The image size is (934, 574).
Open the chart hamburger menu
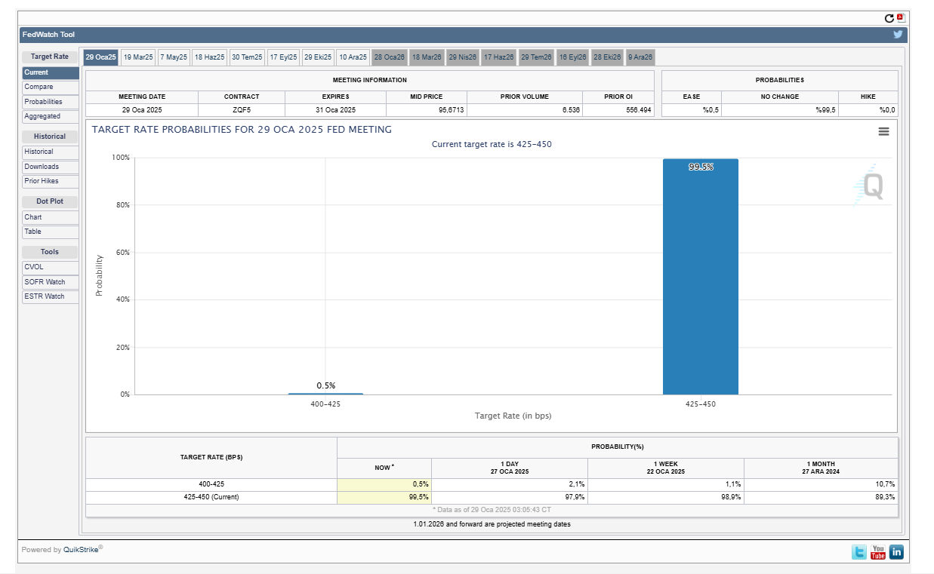tap(883, 131)
